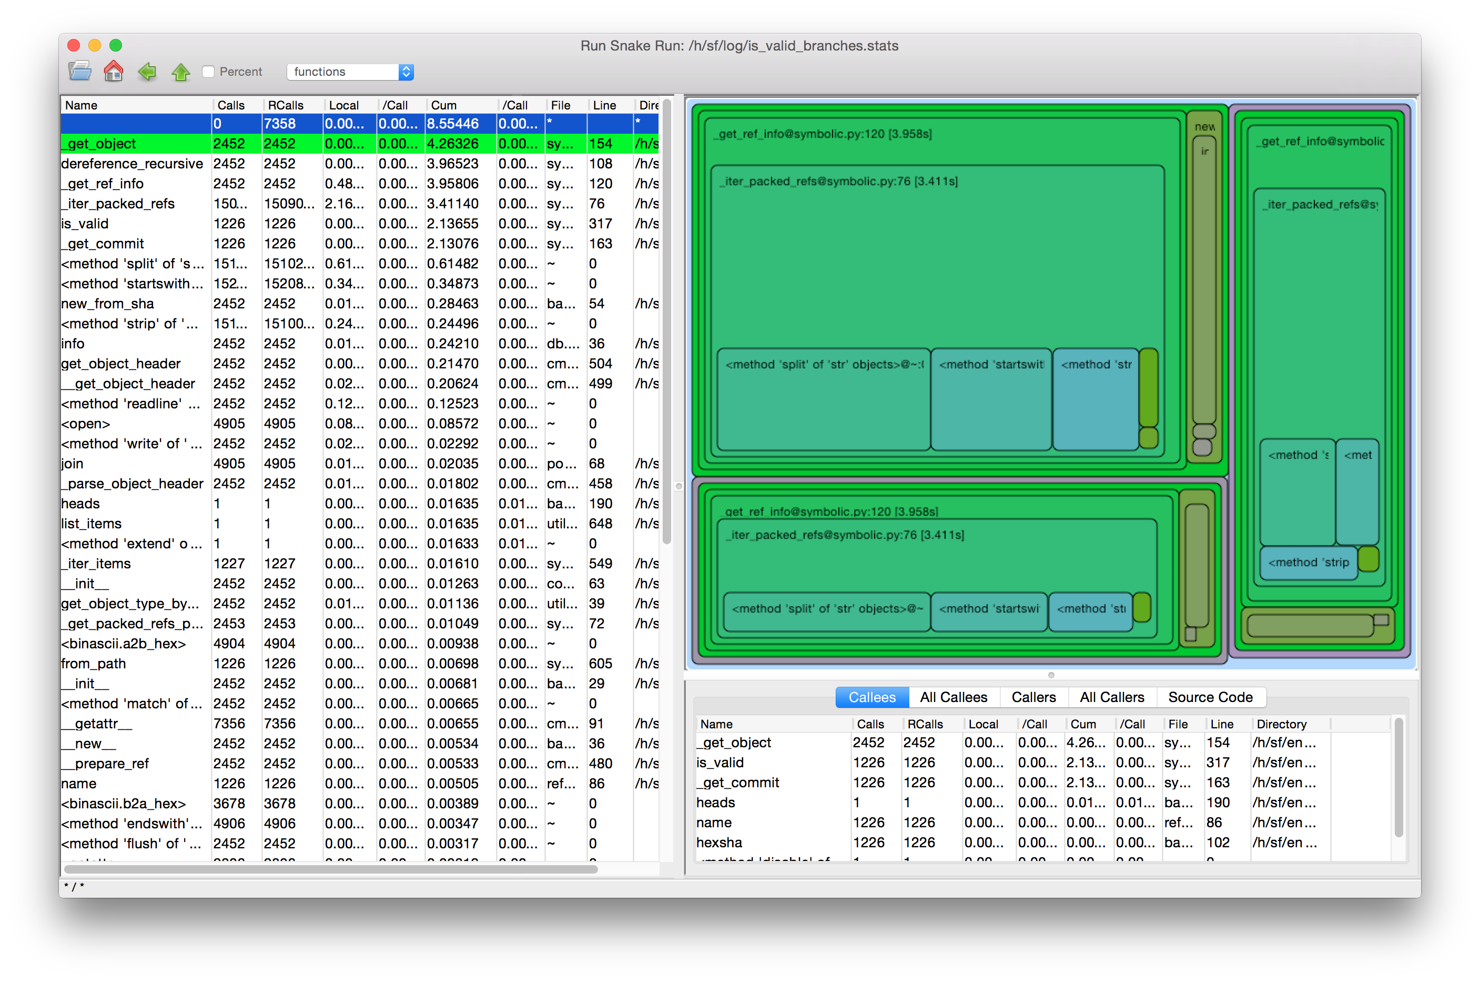1480x982 pixels.
Task: Select the dereference_recursive function row
Action: pyautogui.click(x=132, y=164)
